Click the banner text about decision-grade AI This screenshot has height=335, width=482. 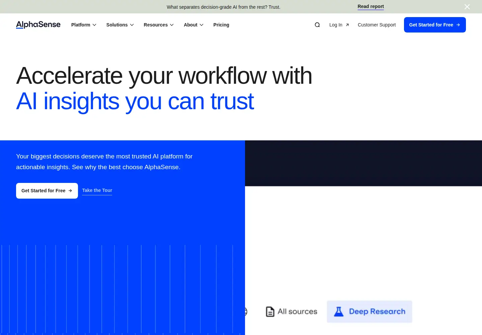click(224, 7)
